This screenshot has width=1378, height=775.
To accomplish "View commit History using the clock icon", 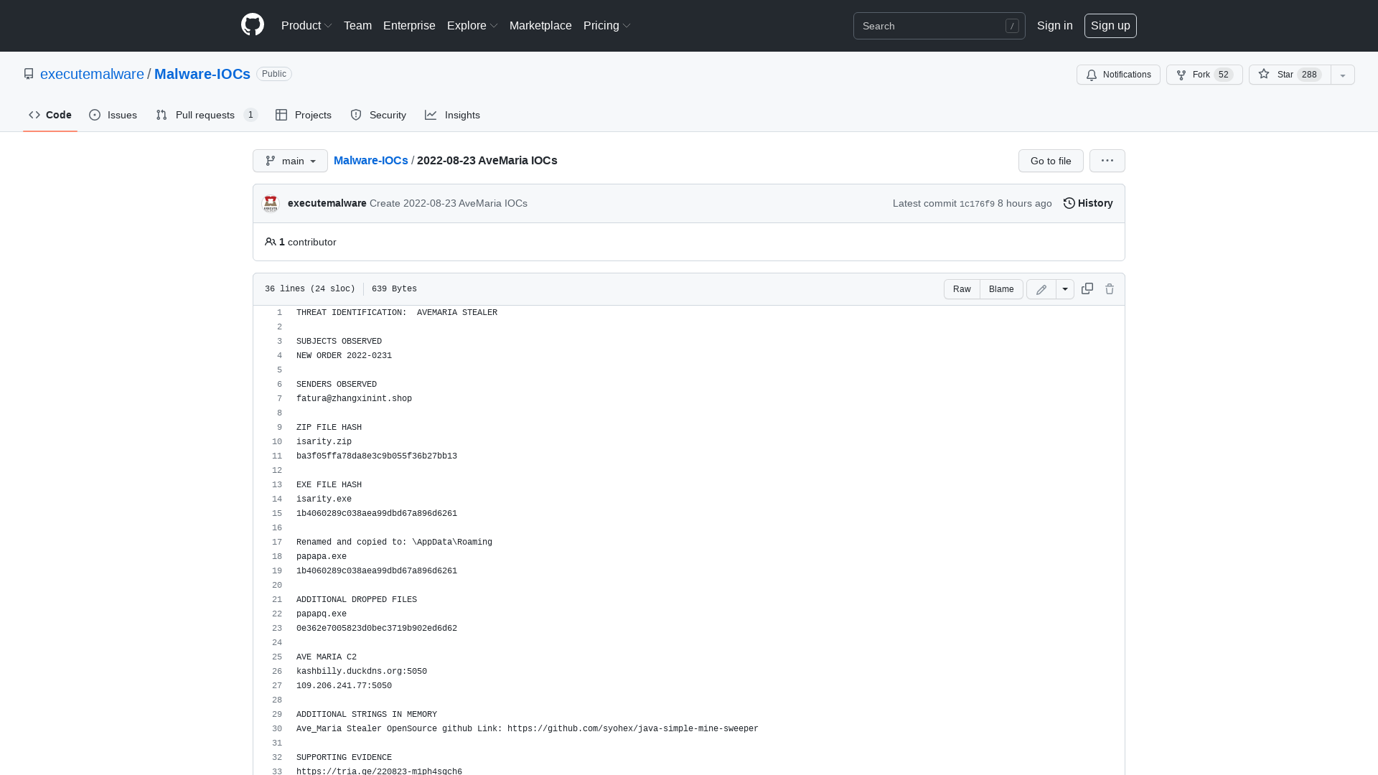I will pos(1069,203).
